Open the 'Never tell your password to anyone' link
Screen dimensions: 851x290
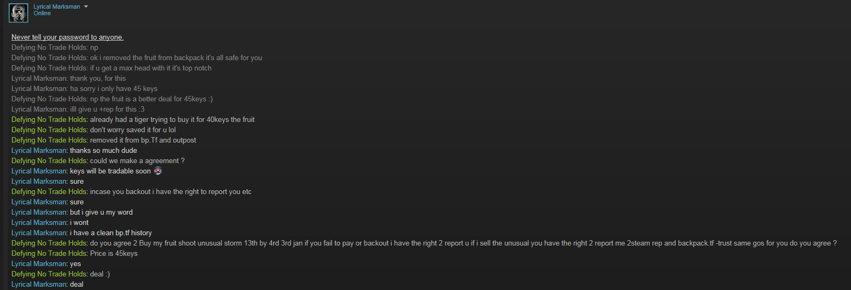coord(67,37)
